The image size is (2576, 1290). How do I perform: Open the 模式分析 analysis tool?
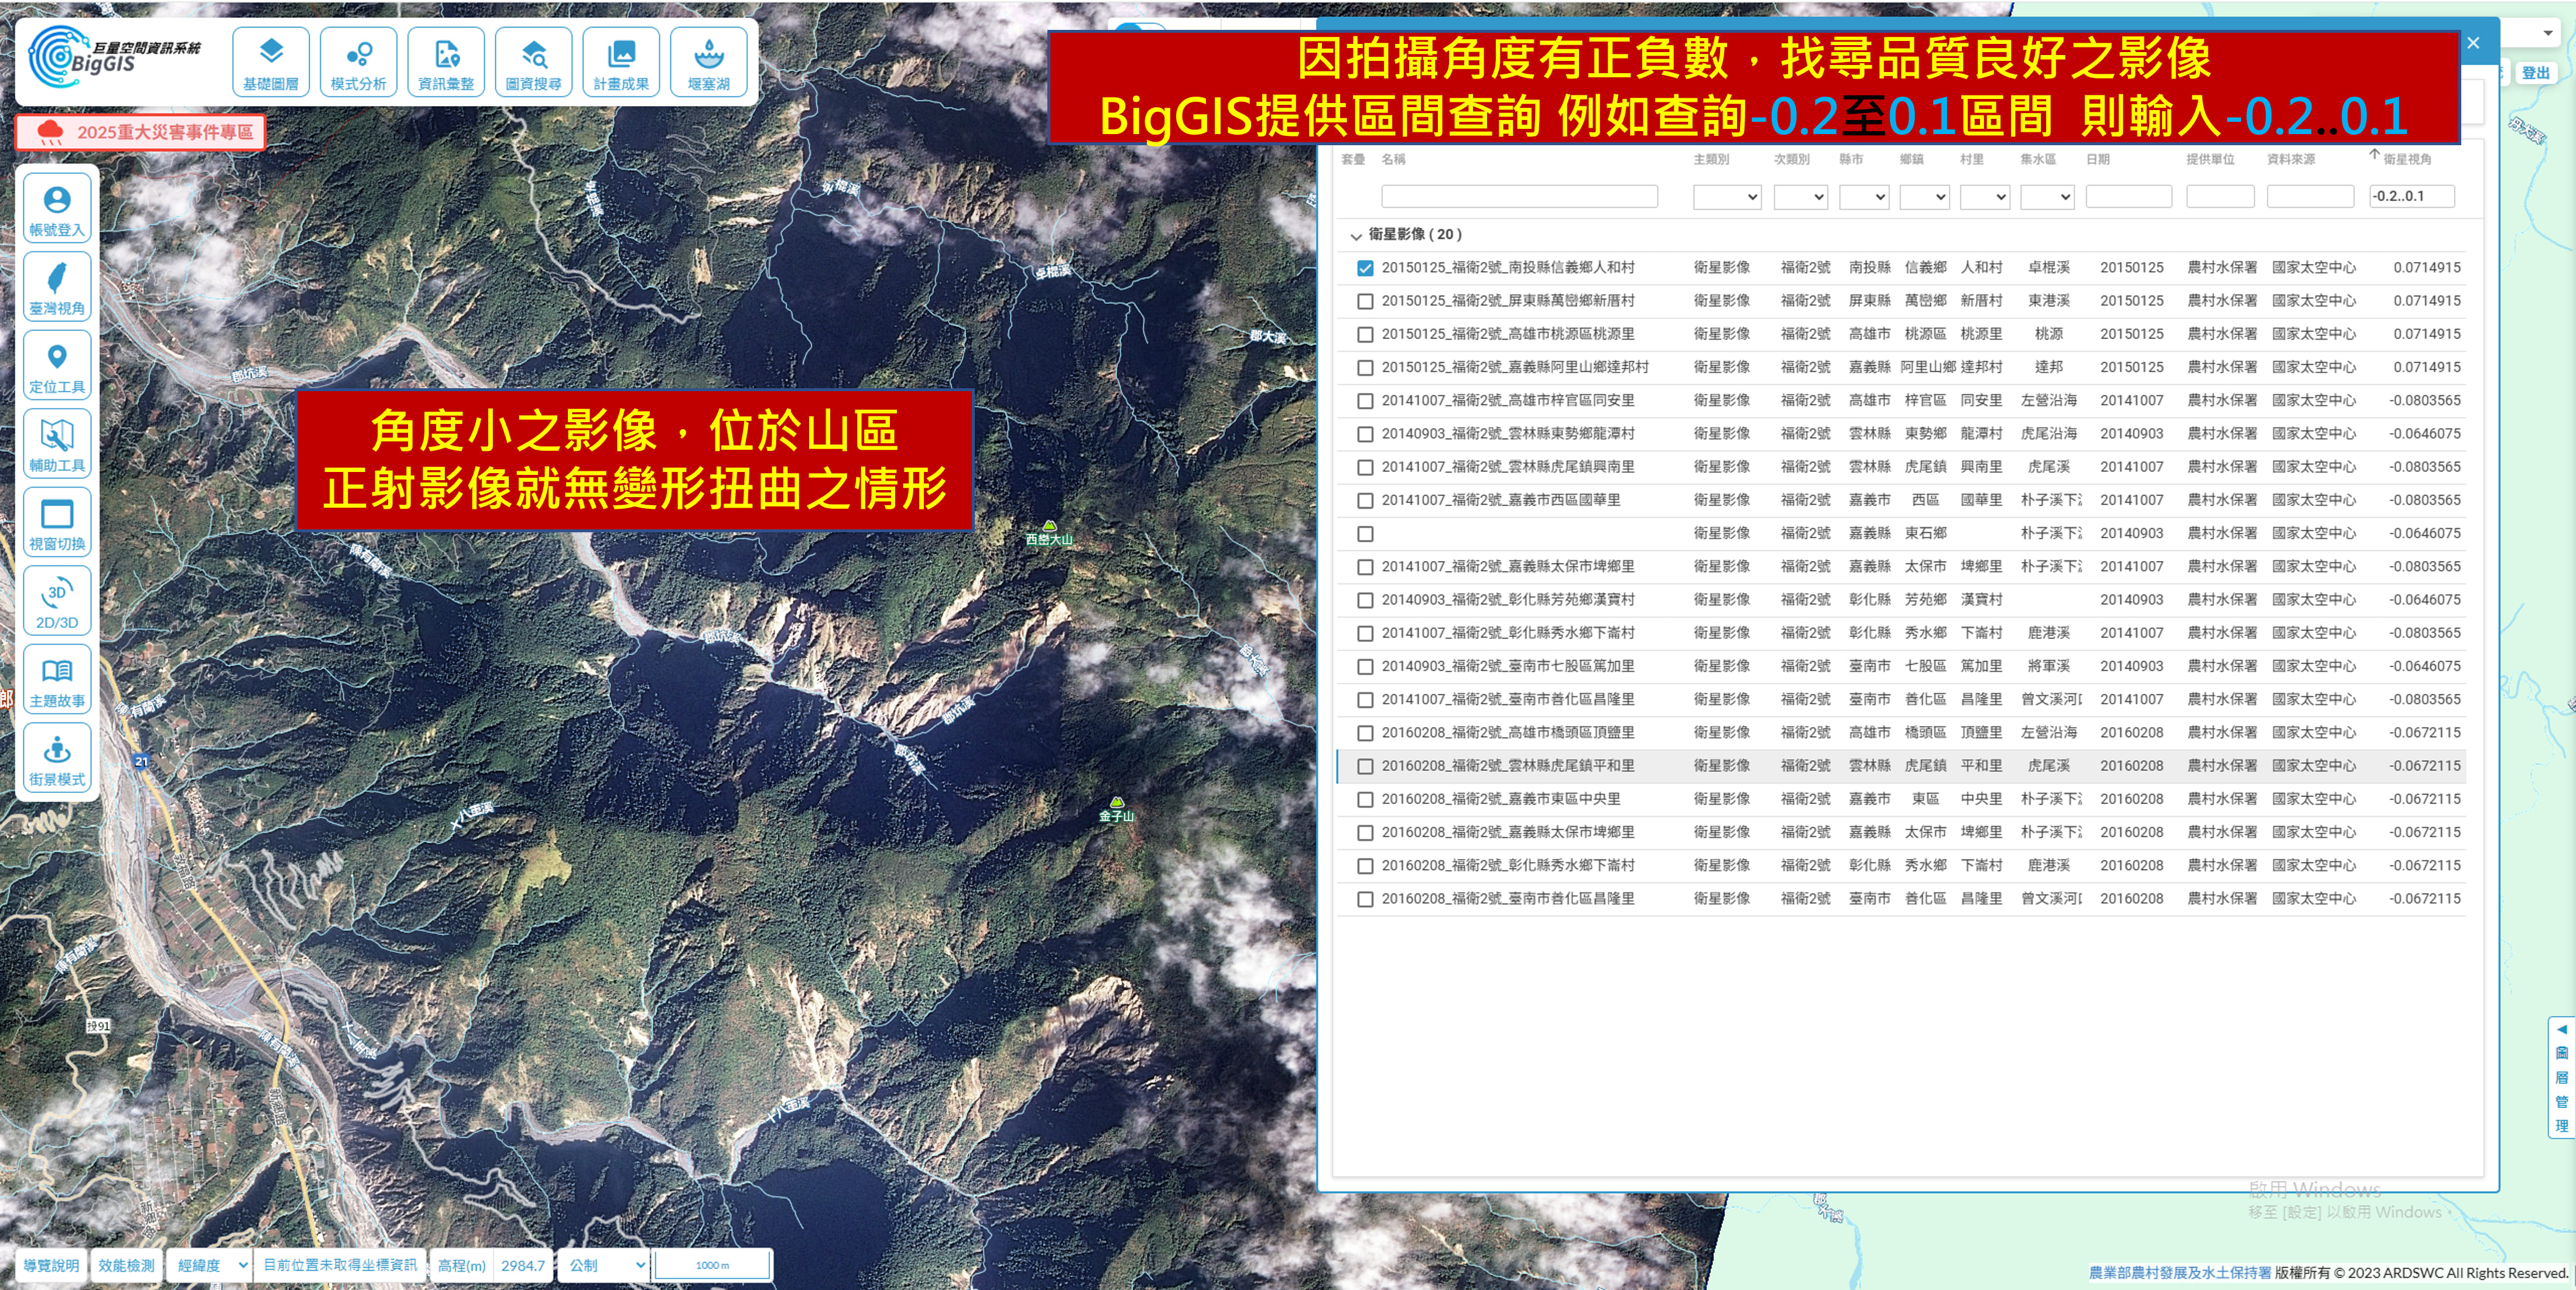coord(358,62)
